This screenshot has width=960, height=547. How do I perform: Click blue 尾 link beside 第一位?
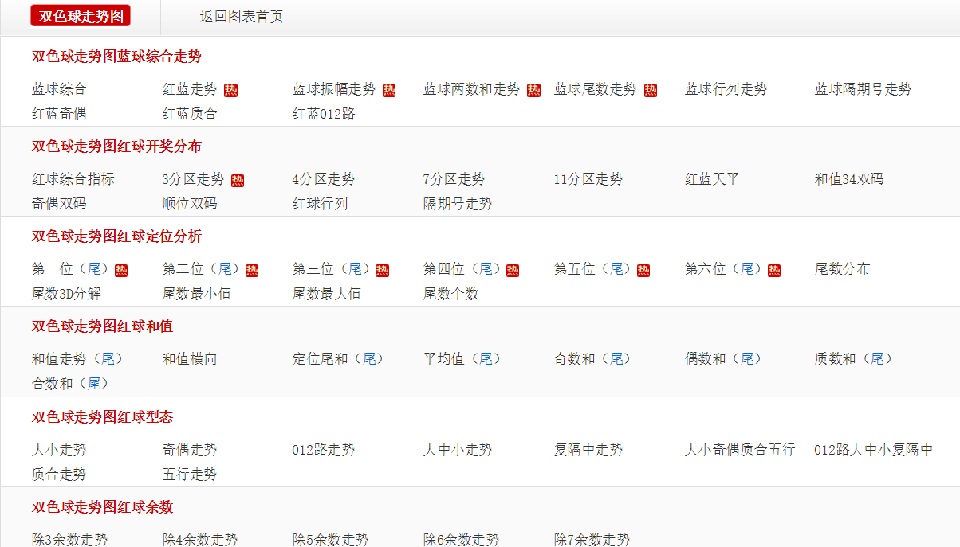[92, 269]
